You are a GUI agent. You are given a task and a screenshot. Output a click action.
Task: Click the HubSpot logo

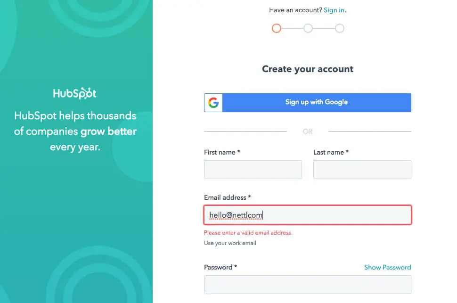[74, 93]
